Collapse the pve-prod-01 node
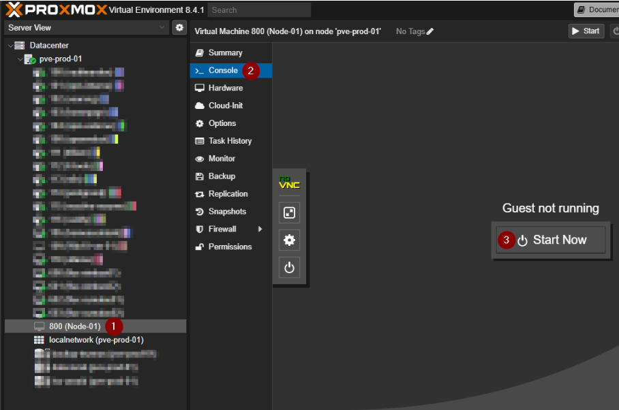The width and height of the screenshot is (619, 410). (x=19, y=59)
